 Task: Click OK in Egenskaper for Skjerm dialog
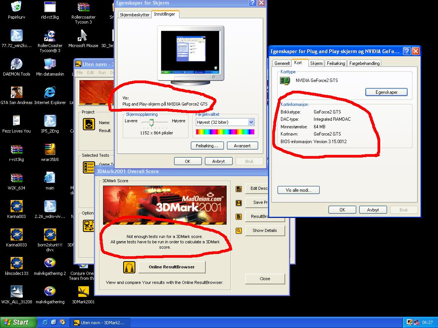pyautogui.click(x=188, y=161)
